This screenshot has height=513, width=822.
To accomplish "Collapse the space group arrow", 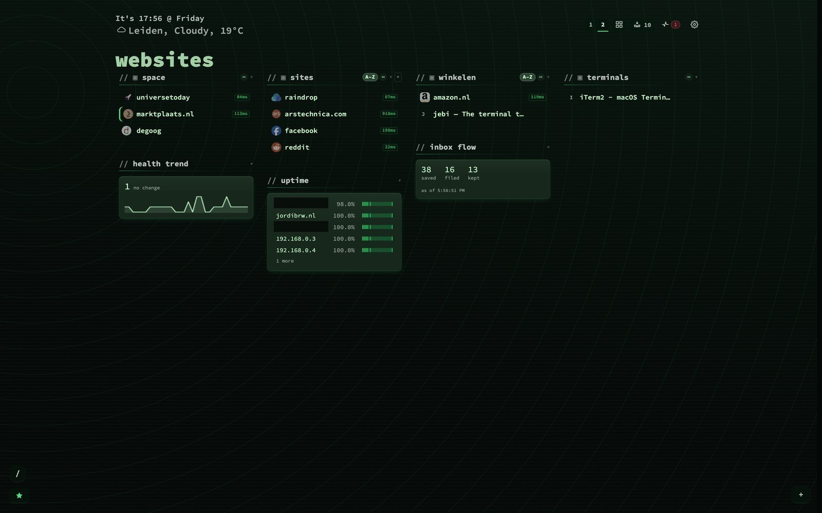I will [251, 77].
